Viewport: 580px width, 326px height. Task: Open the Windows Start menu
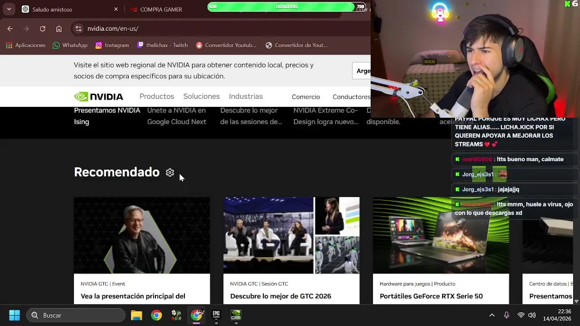14,315
